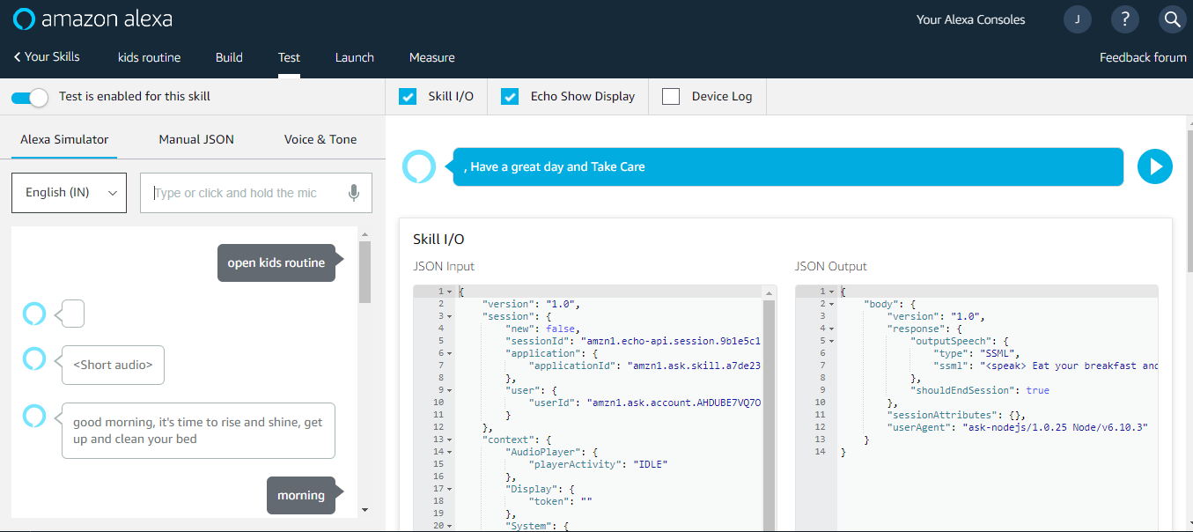Collapse application block at input line 6
Screen dimensions: 1193x532
pyautogui.click(x=450, y=353)
